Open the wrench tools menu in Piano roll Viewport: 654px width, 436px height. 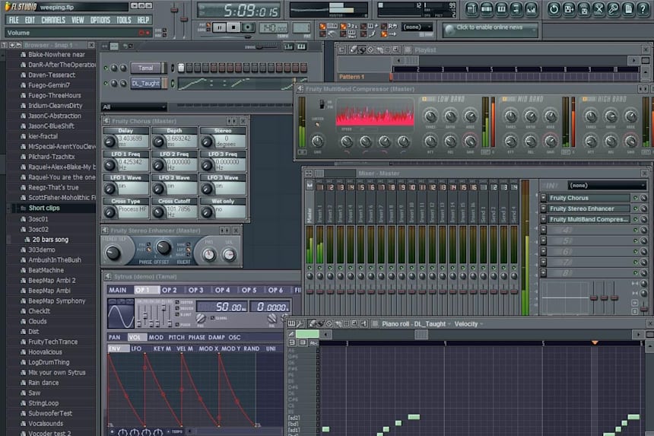(300, 323)
